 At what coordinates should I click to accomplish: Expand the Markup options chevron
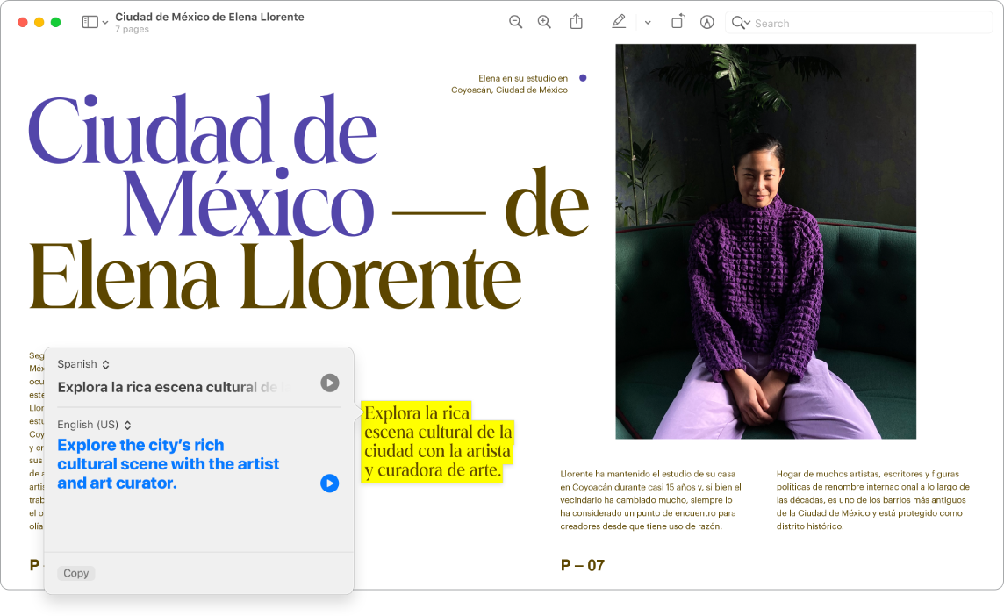[x=648, y=22]
